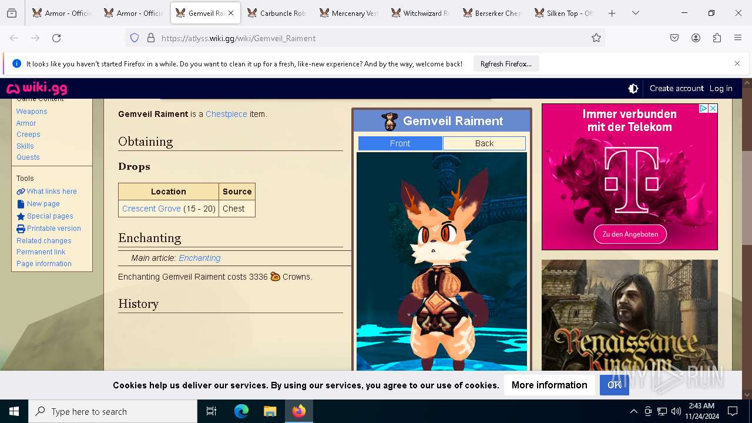
Task: Click the site padlock icon
Action: pos(151,38)
